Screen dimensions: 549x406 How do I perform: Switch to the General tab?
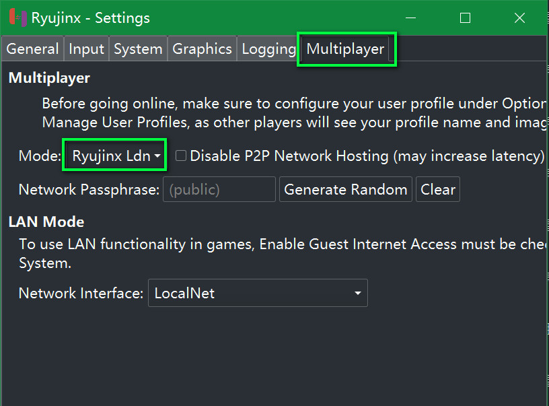(32, 48)
